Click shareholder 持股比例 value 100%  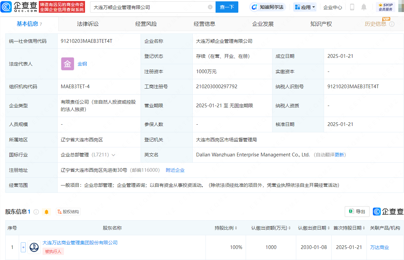click(x=236, y=247)
